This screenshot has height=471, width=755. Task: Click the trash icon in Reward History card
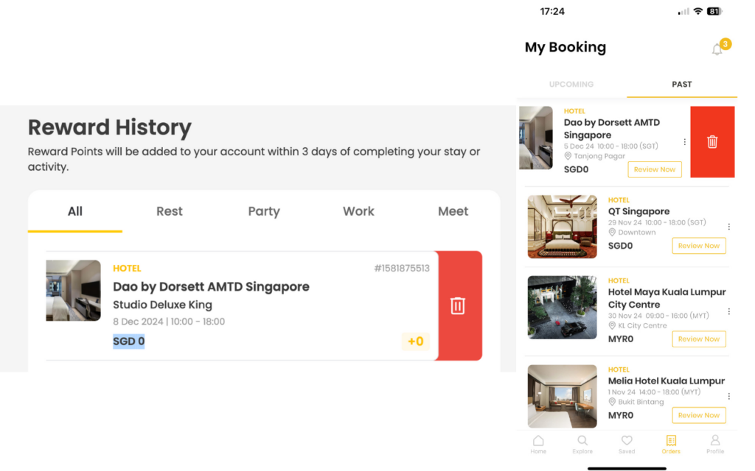click(457, 305)
